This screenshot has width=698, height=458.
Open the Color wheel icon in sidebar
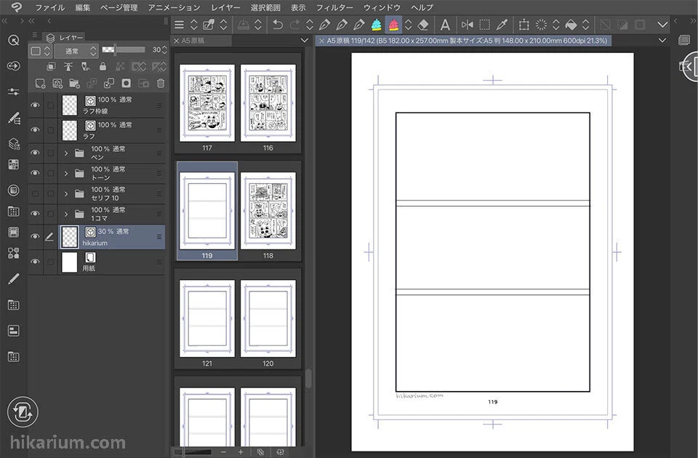(14, 190)
